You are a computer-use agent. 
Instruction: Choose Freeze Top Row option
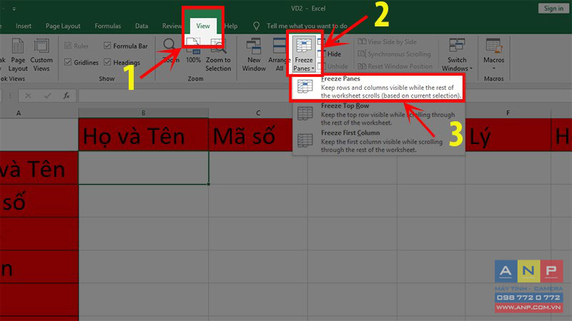(x=379, y=114)
